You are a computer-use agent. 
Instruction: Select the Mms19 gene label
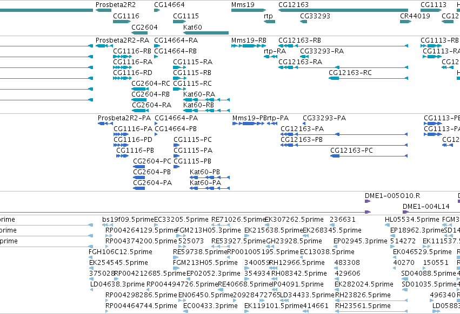[243, 5]
